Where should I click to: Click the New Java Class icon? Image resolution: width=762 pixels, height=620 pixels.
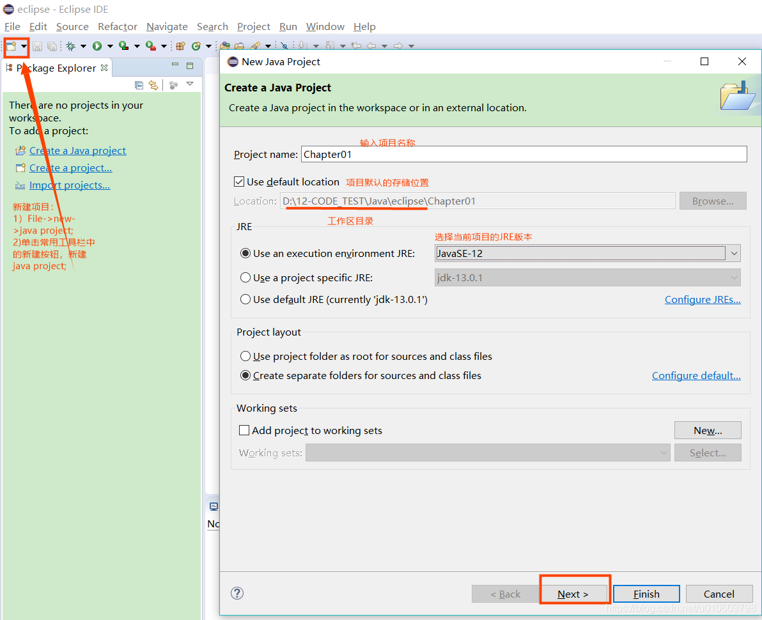click(x=196, y=46)
